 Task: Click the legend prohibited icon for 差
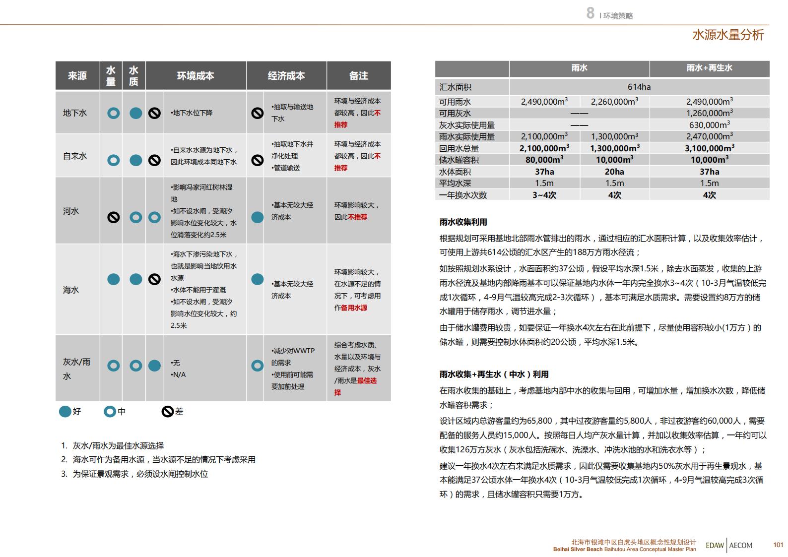168,411
